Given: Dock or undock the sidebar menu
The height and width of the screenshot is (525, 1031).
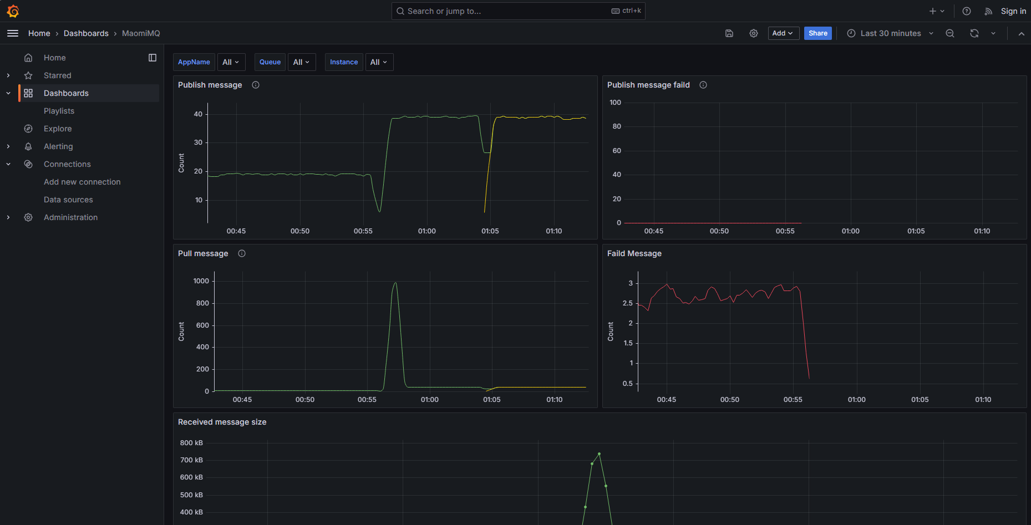Looking at the screenshot, I should pyautogui.click(x=153, y=58).
